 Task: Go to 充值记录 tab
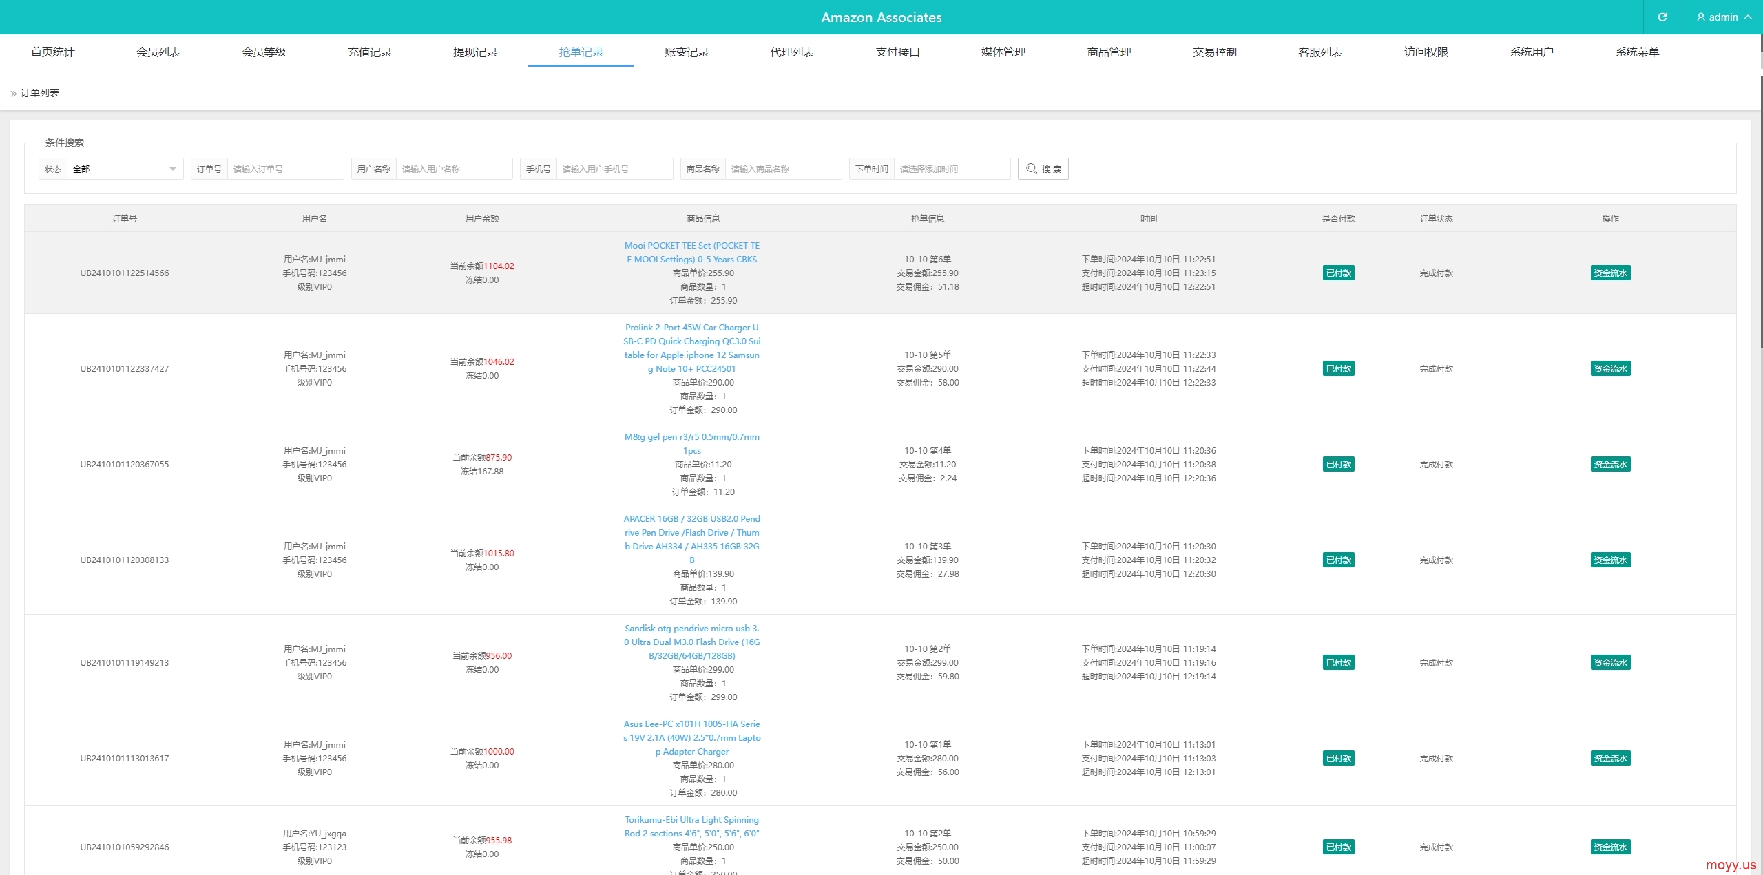pyautogui.click(x=370, y=52)
